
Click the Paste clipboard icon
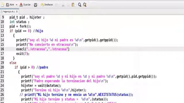[x=73, y=5]
